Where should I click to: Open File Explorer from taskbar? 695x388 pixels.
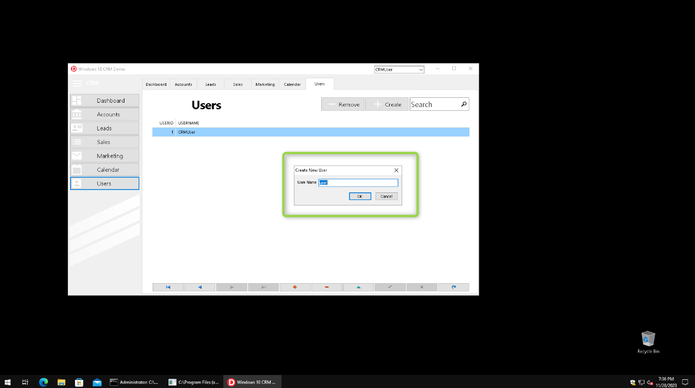pyautogui.click(x=61, y=382)
